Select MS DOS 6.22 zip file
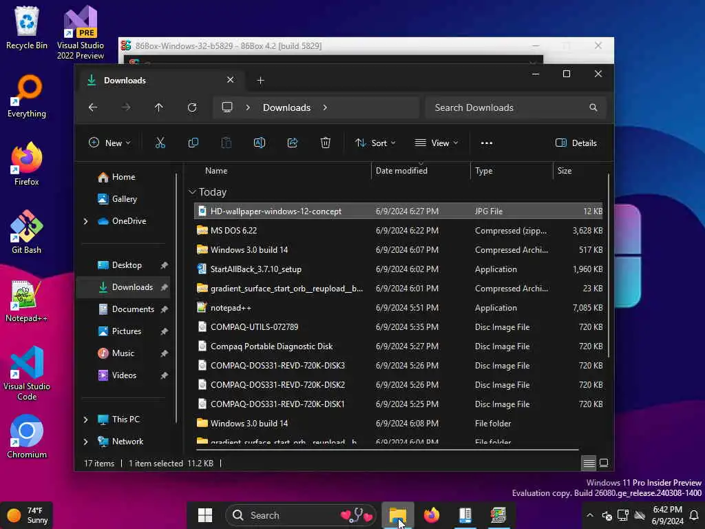The image size is (705, 529). (x=399, y=231)
